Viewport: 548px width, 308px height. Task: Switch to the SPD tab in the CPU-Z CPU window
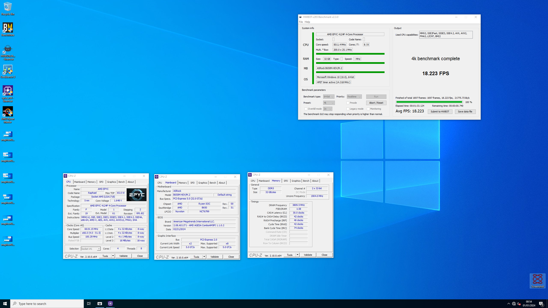[x=101, y=182]
